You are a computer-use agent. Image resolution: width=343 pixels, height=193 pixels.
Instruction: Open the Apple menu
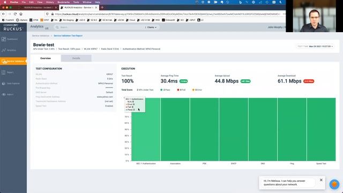pos(5,2)
